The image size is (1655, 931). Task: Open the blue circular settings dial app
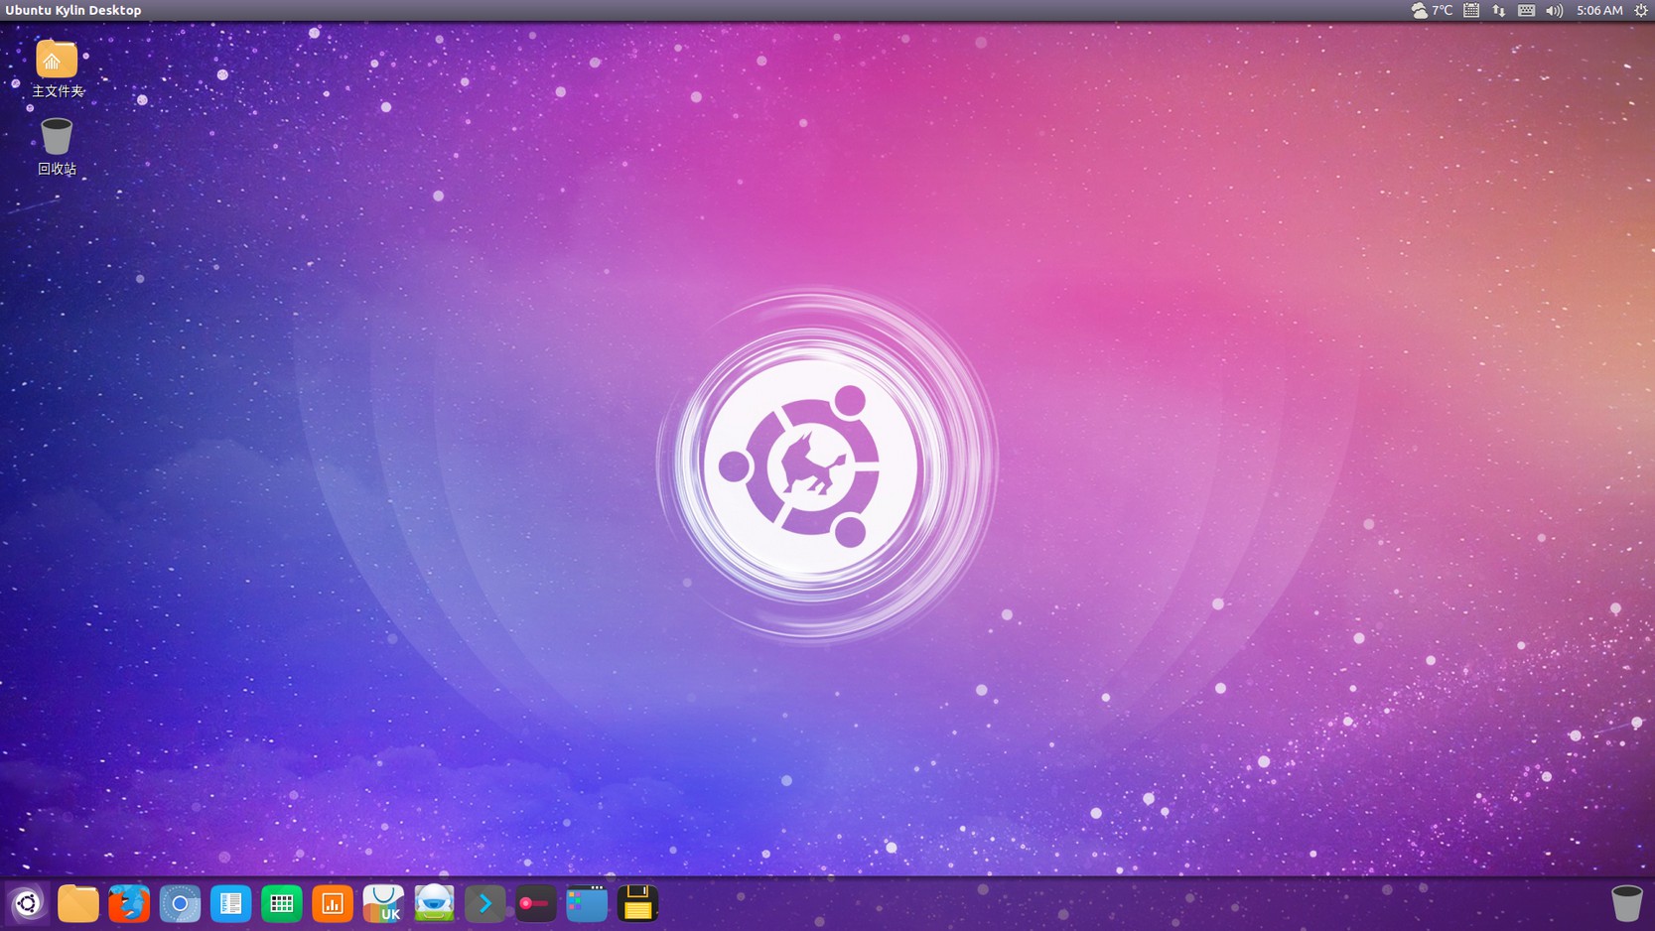click(x=181, y=903)
